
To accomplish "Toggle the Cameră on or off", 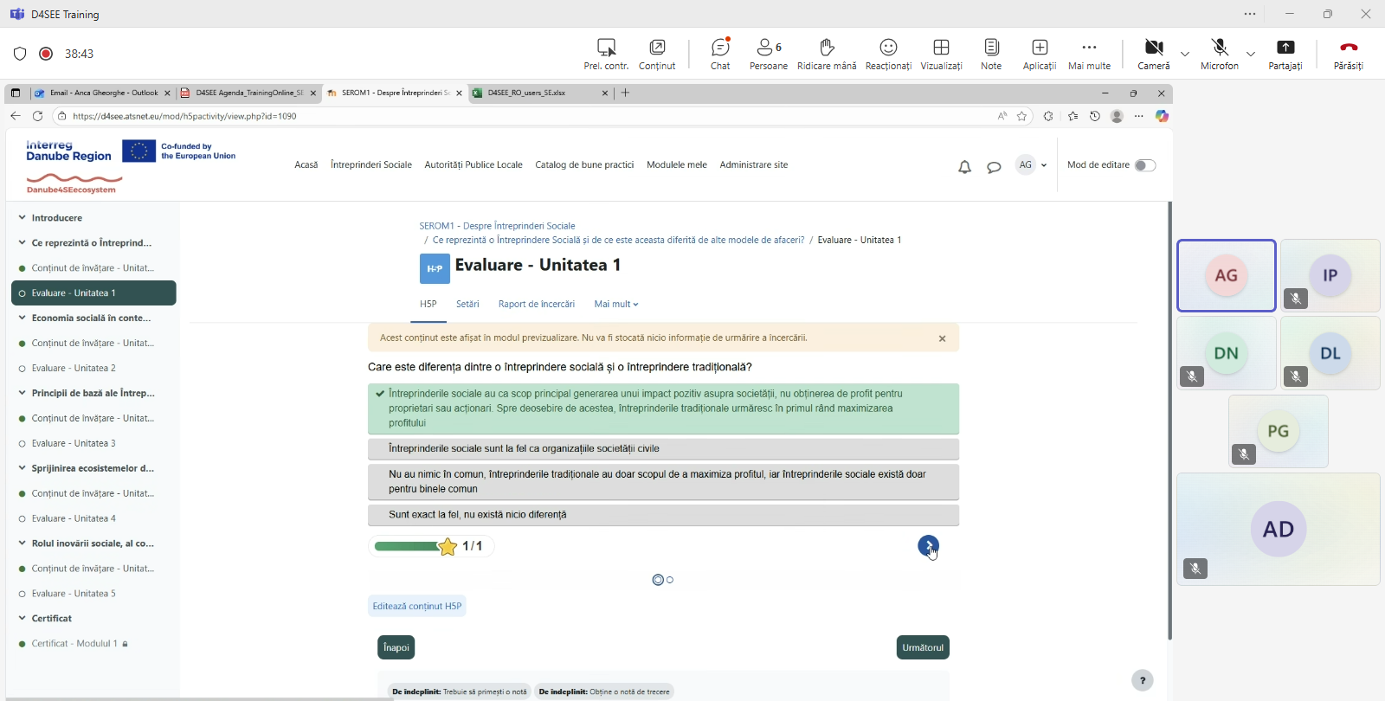I will click(x=1153, y=54).
